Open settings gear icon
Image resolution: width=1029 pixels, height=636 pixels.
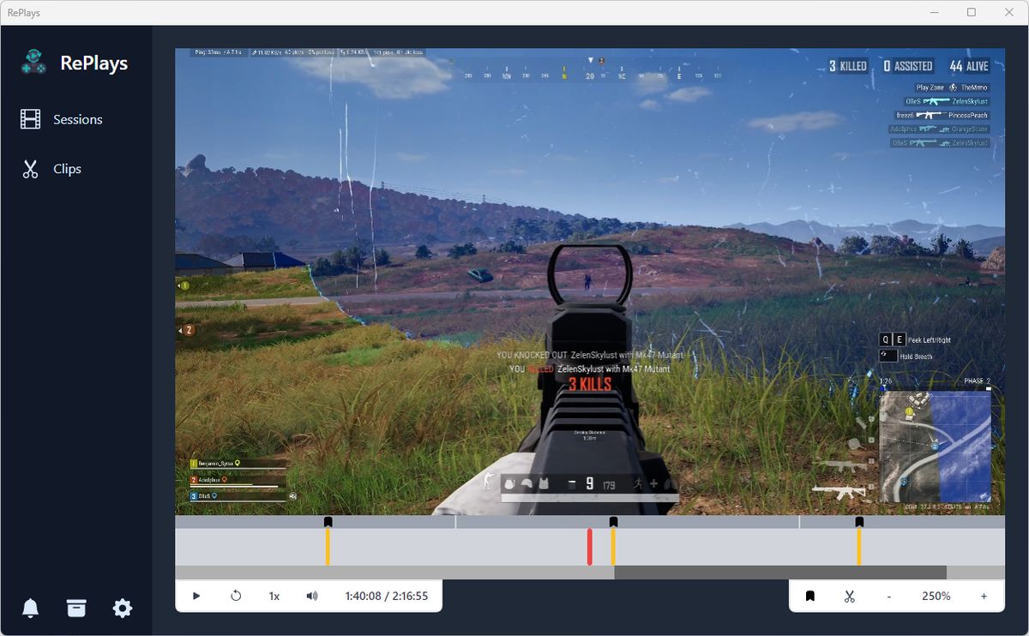pos(123,609)
